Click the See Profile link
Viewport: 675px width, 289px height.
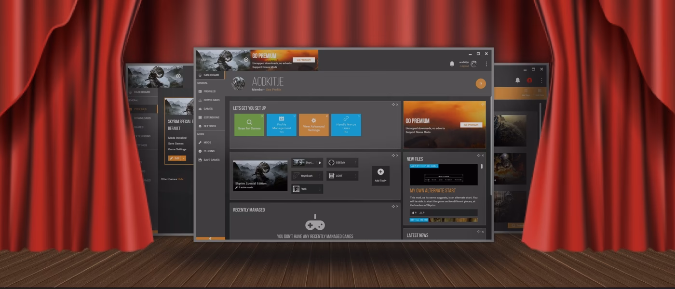coord(273,90)
